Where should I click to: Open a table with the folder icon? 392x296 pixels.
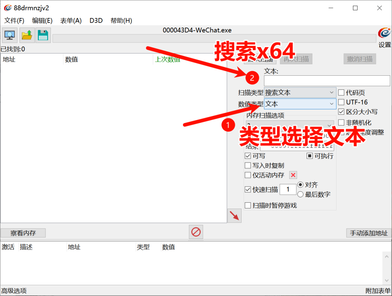tap(27, 35)
